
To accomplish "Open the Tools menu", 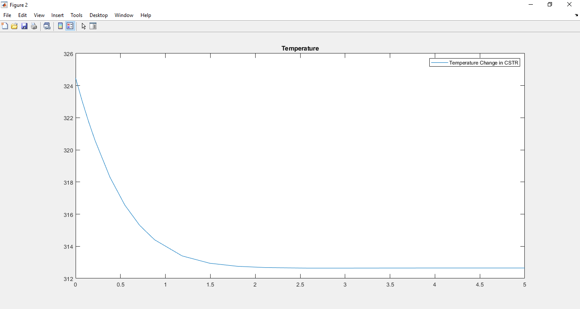I will 76,15.
